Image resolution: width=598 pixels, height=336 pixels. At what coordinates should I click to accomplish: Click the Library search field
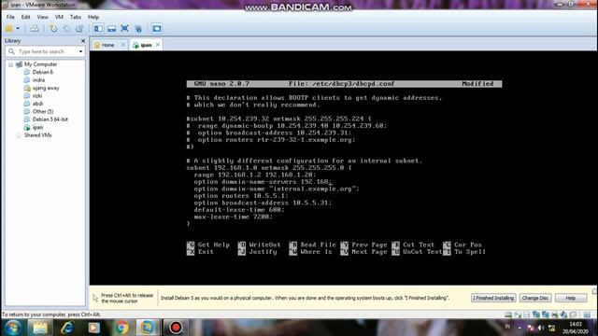point(45,51)
